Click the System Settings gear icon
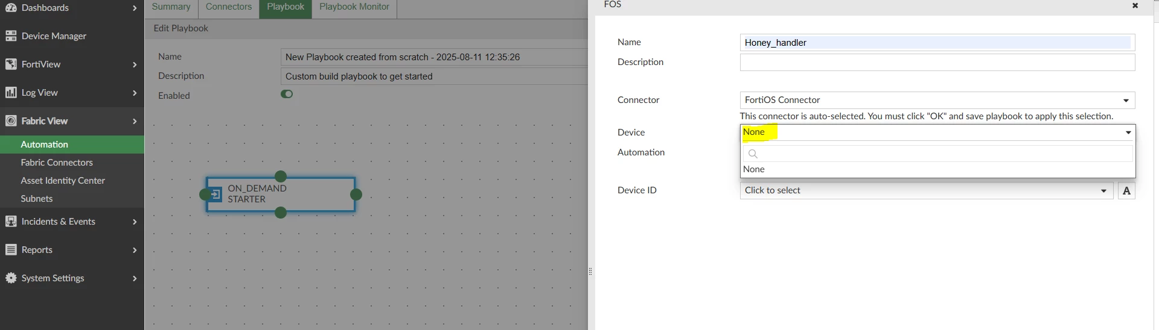Image resolution: width=1159 pixels, height=330 pixels. click(x=11, y=278)
